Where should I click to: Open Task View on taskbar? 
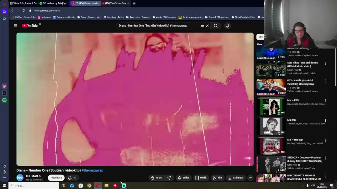tap(63, 186)
